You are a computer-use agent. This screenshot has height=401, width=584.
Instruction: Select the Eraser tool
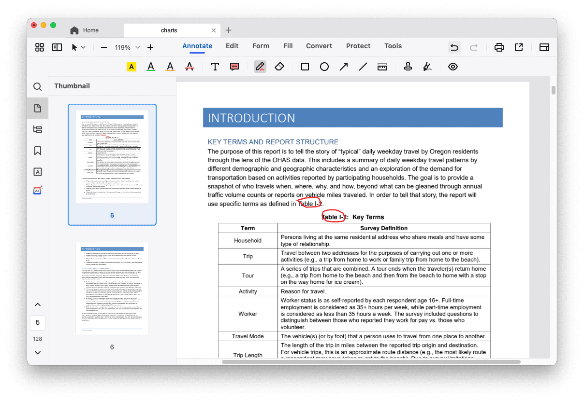point(280,66)
